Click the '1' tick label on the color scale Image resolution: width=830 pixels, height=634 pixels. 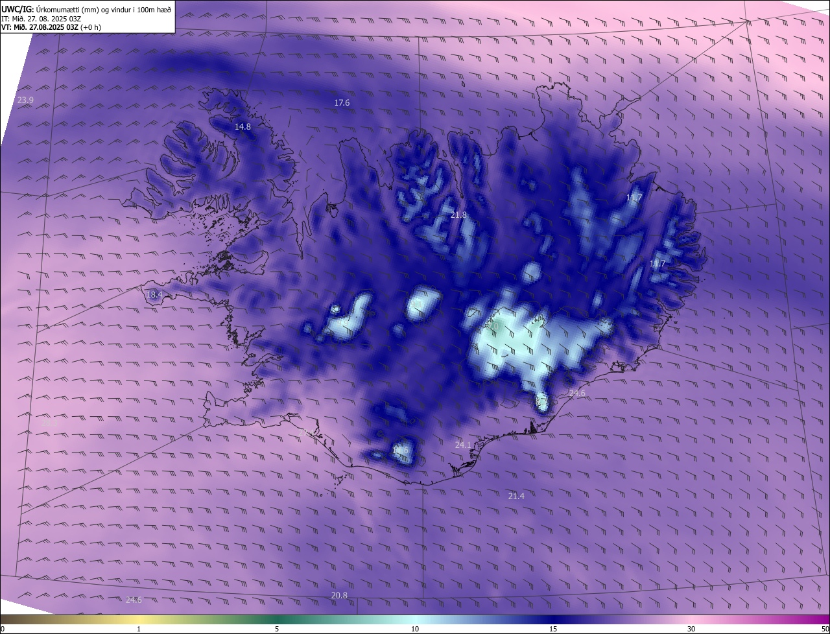pyautogui.click(x=139, y=629)
